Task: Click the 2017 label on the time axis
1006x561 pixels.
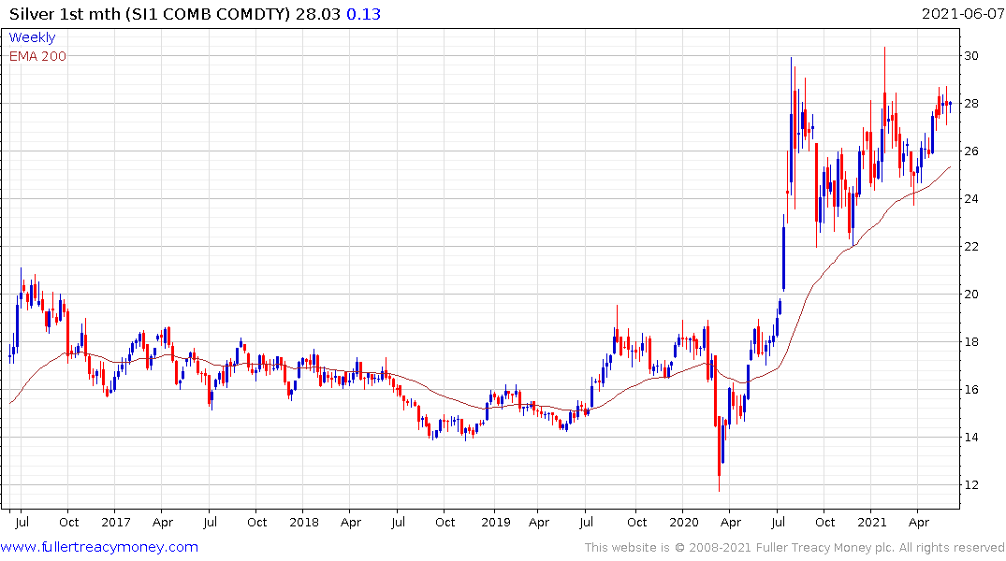Action: [116, 522]
